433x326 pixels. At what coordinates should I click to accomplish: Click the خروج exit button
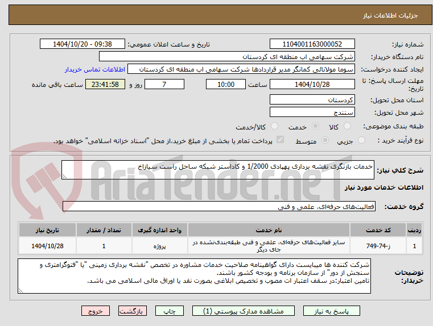[x=96, y=311]
